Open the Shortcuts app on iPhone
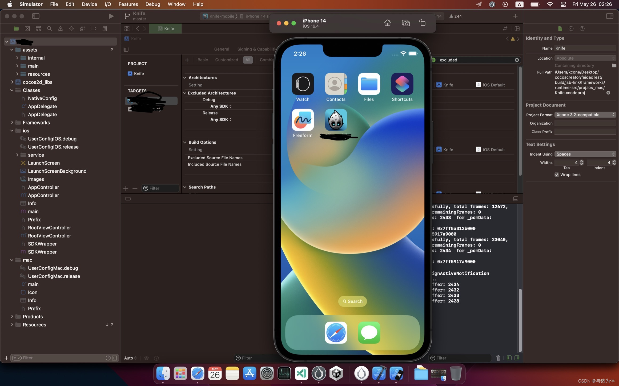 click(x=402, y=84)
